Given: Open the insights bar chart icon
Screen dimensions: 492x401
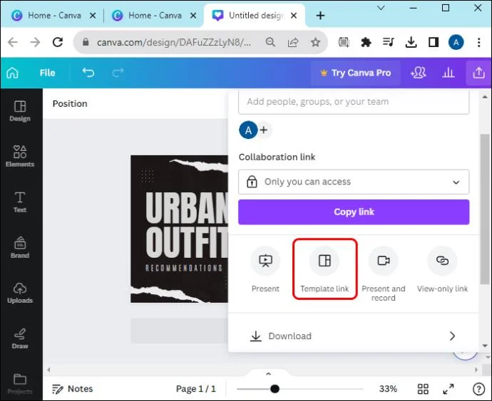Looking at the screenshot, I should (x=449, y=73).
